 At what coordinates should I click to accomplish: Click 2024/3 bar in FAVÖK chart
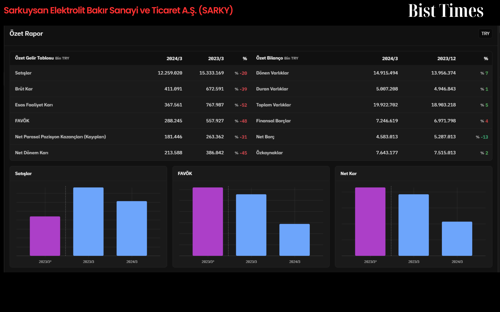click(295, 240)
